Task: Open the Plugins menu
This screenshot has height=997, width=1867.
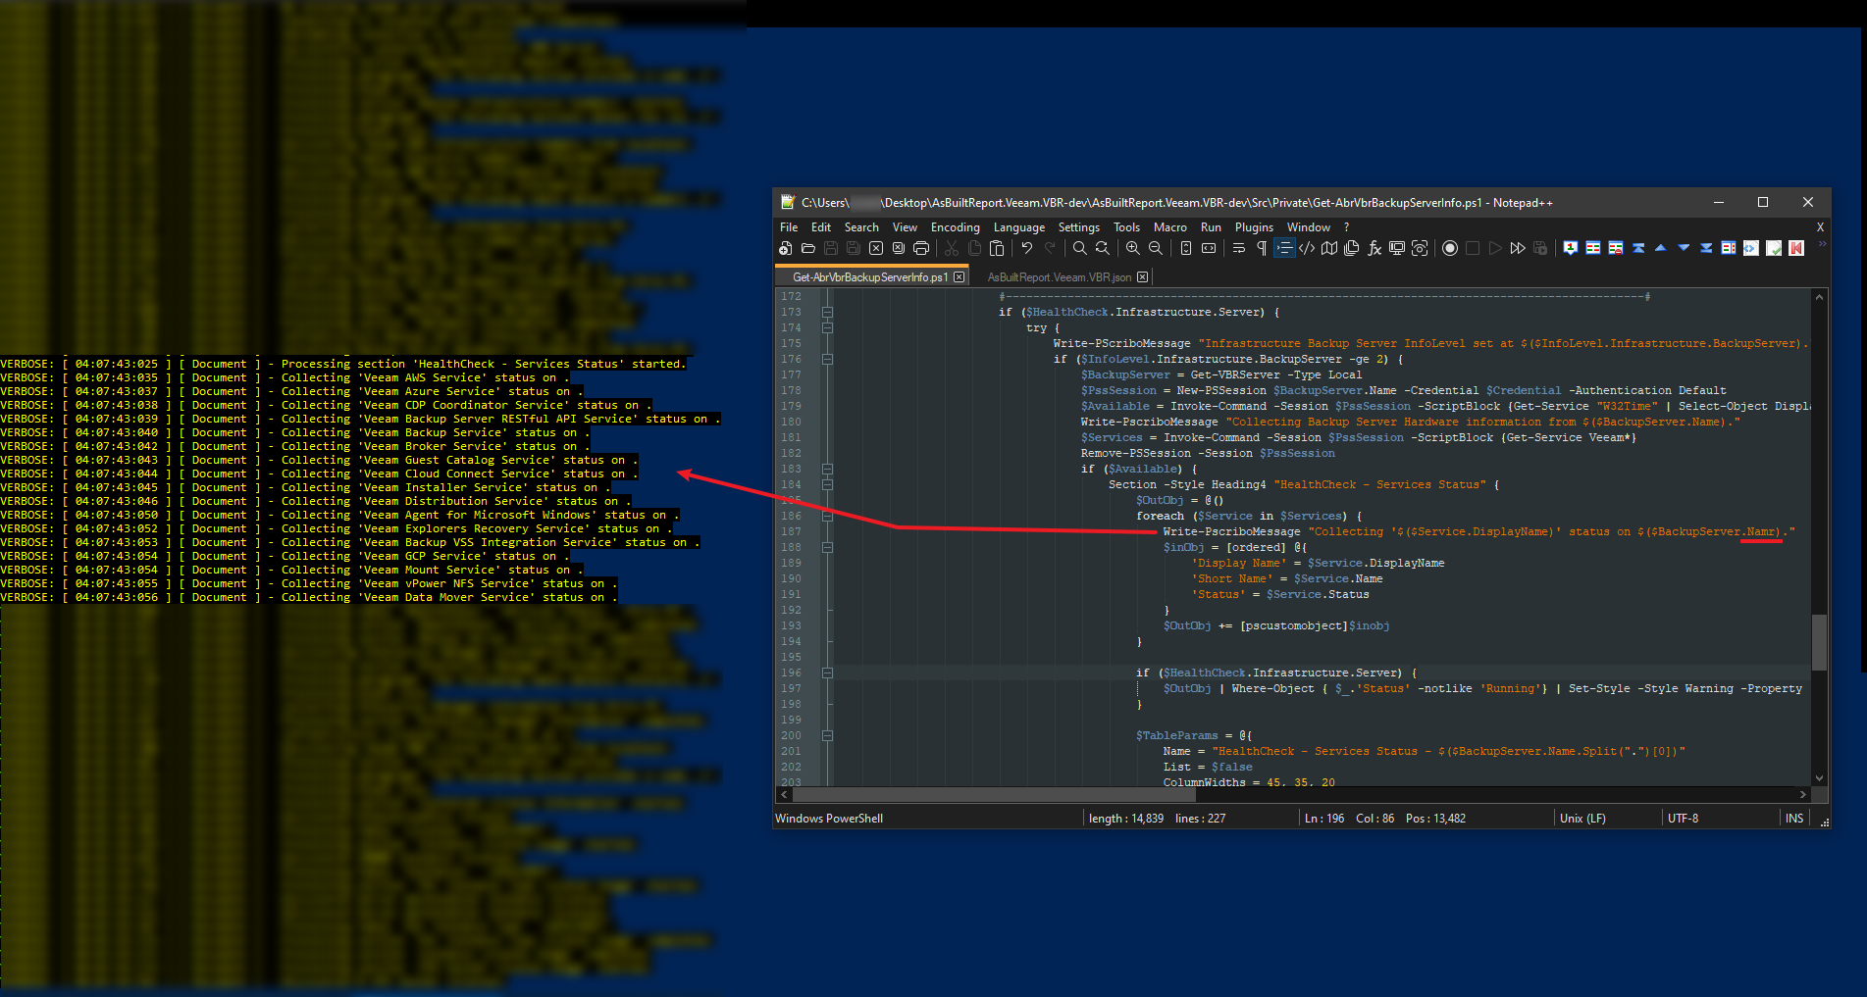Action: [1254, 226]
